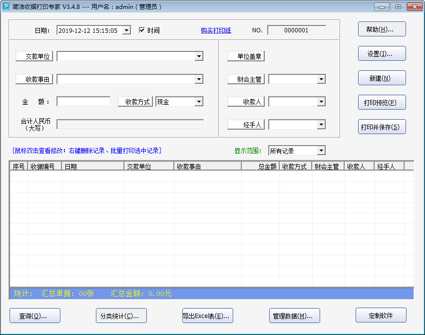This screenshot has width=425, height=335.
Task: Click the 序号 column header
Action: tap(18, 166)
